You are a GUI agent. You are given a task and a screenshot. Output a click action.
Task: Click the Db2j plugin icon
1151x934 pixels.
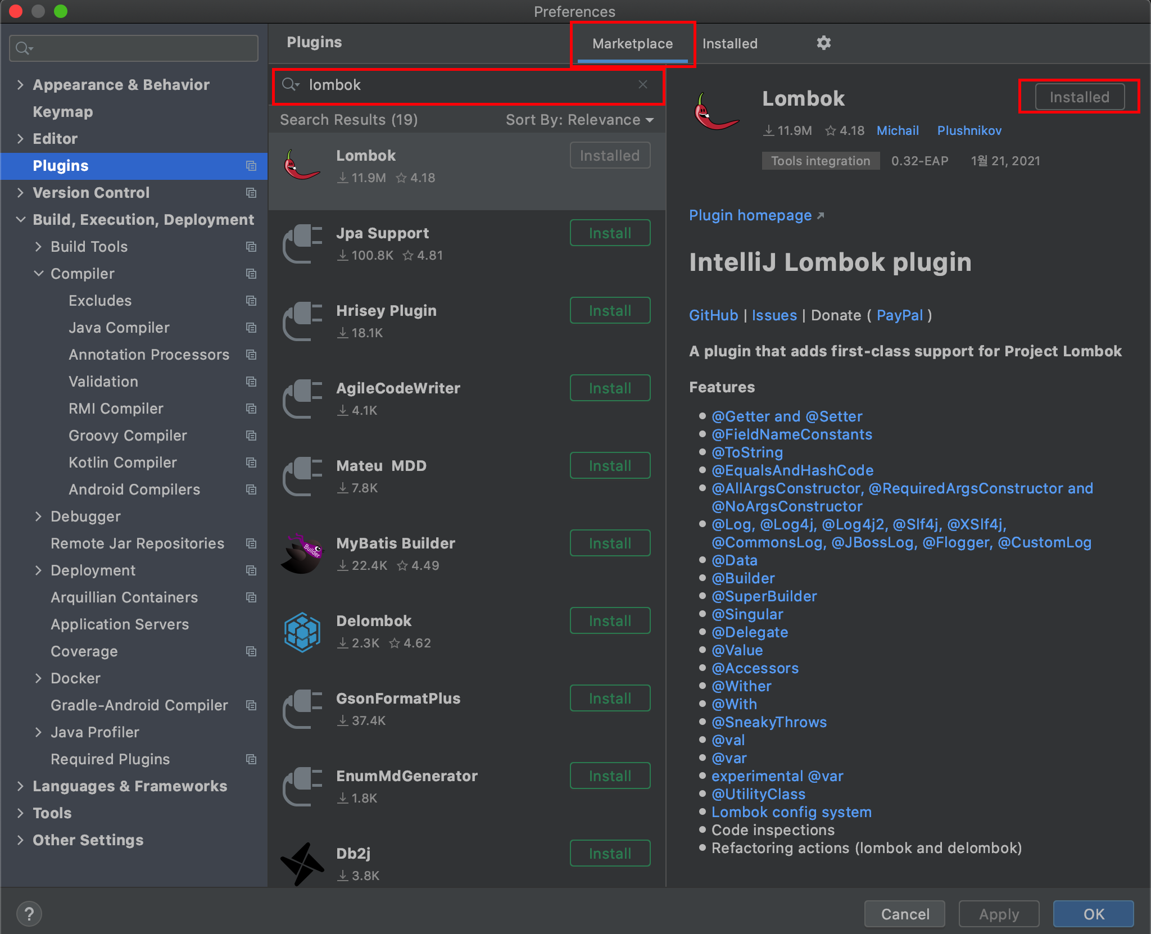(x=302, y=864)
